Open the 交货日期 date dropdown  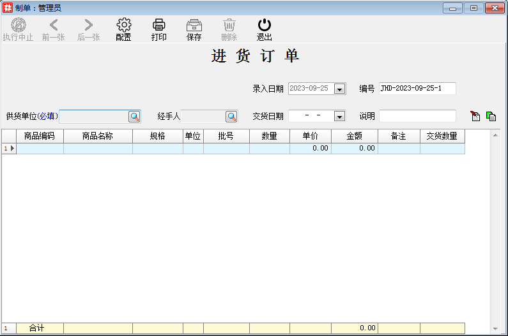[x=339, y=117]
